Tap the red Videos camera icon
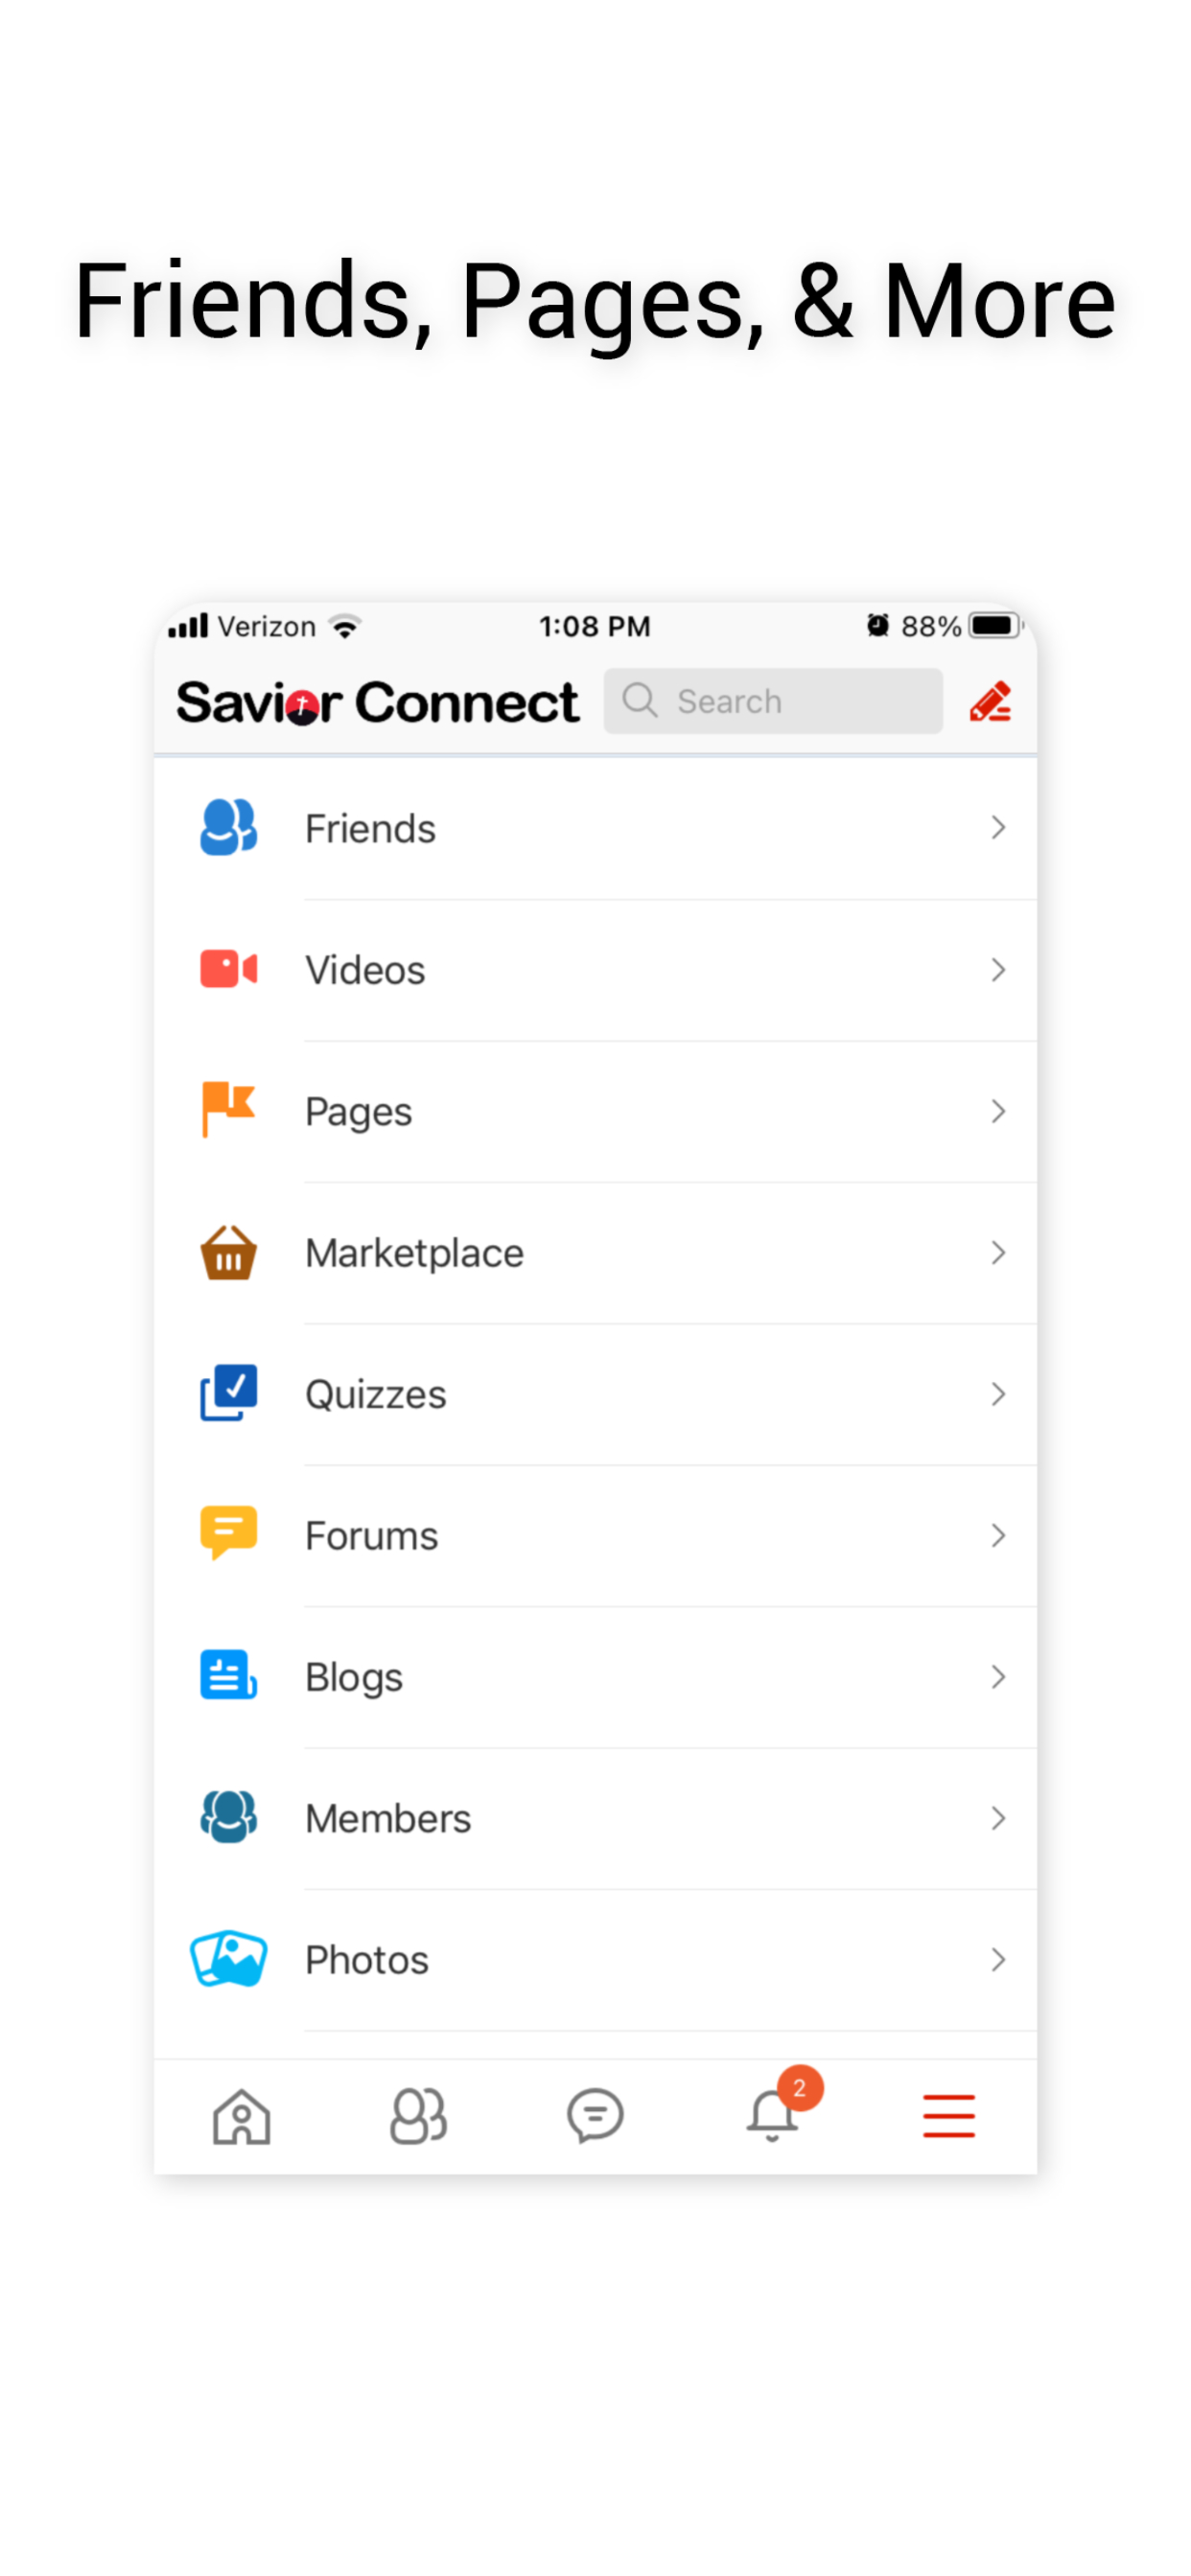The height and width of the screenshot is (2576, 1191). (x=228, y=969)
